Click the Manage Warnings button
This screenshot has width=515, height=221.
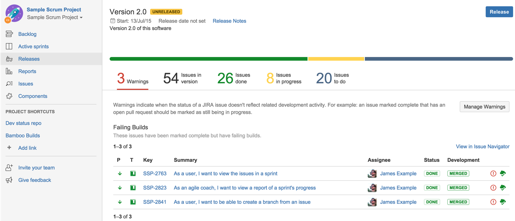(484, 107)
